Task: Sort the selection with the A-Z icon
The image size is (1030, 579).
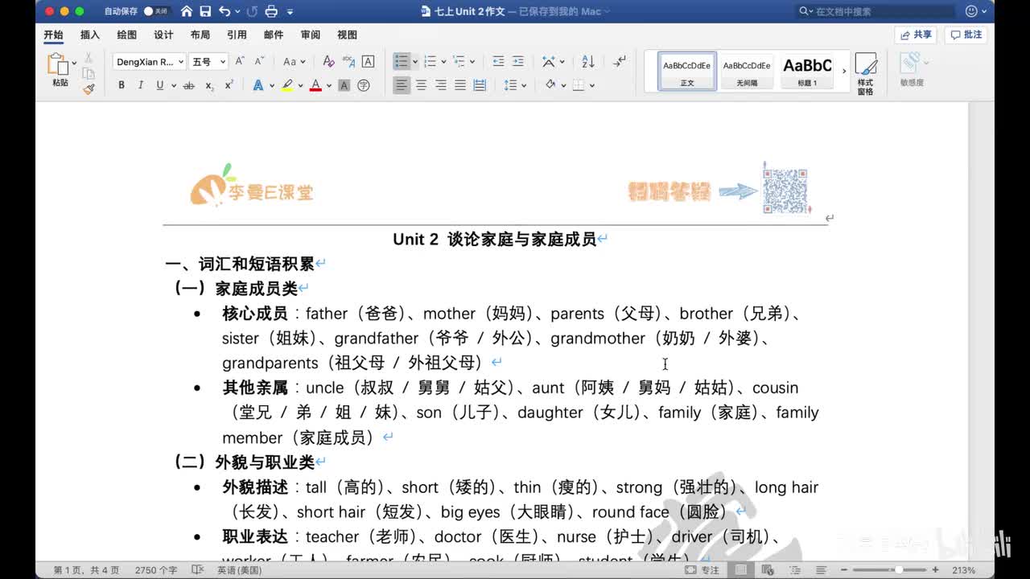Action: tap(588, 61)
